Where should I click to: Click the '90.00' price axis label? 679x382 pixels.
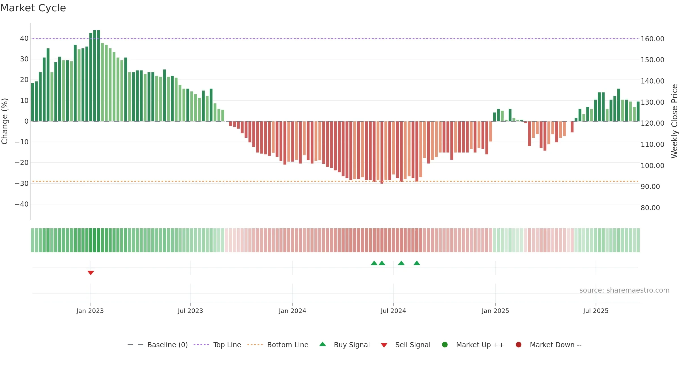point(650,186)
